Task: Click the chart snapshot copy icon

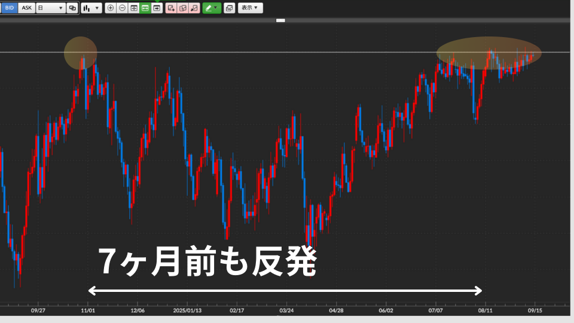Action: 229,8
